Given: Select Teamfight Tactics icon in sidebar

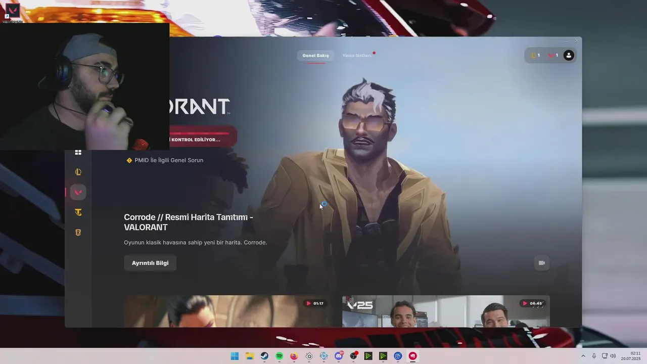Looking at the screenshot, I should [78, 212].
